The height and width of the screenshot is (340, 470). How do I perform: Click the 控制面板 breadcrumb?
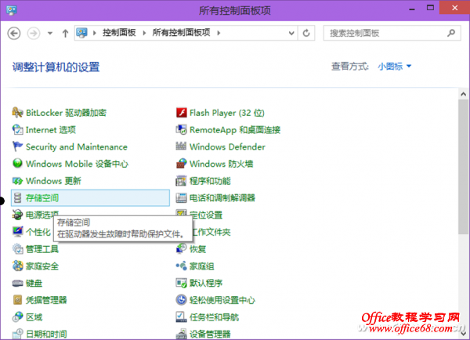click(119, 33)
